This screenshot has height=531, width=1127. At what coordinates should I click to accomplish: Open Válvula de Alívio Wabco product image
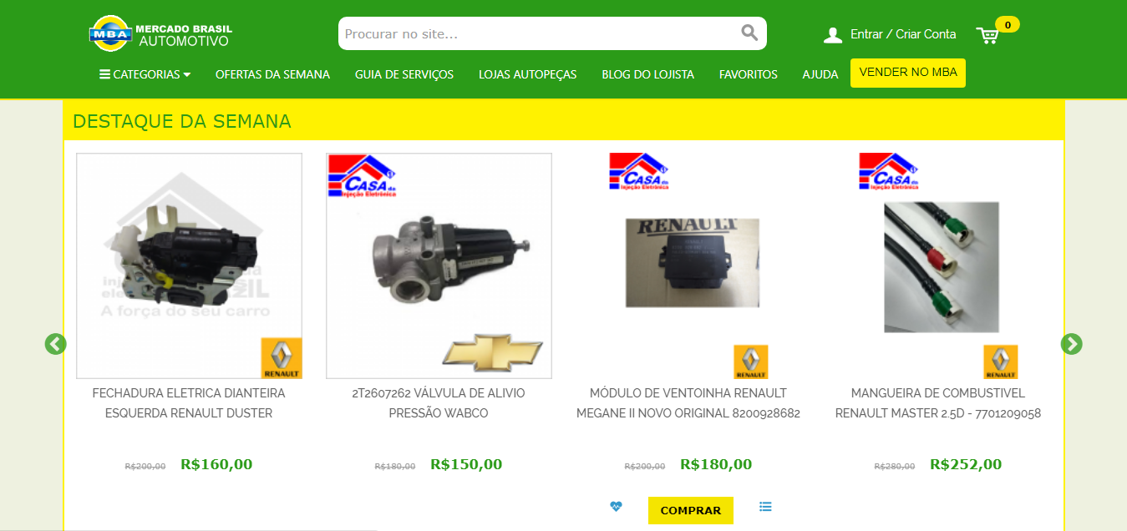click(x=439, y=265)
